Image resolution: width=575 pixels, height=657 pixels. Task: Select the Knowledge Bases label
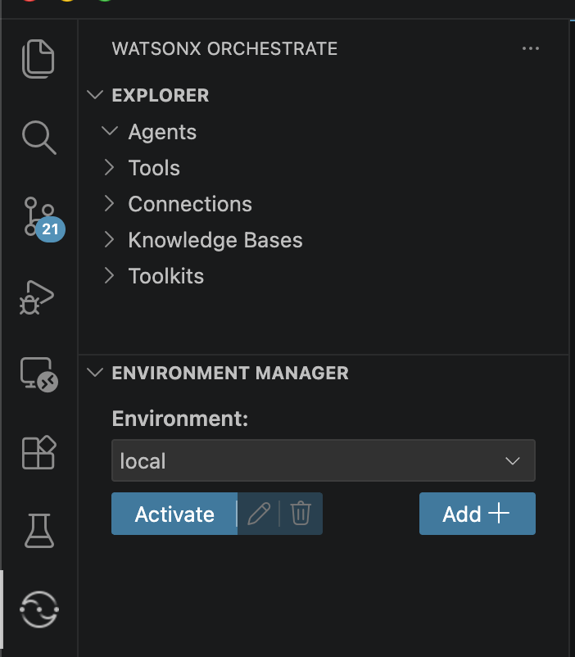click(215, 240)
